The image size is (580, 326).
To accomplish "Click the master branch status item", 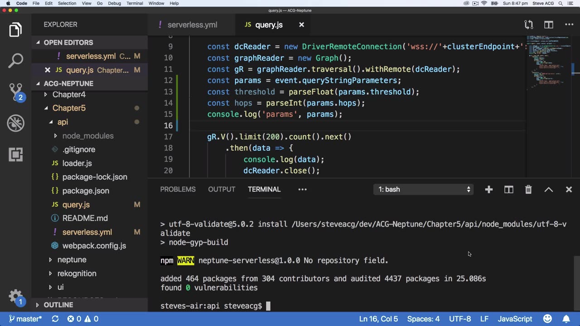I will 25,319.
